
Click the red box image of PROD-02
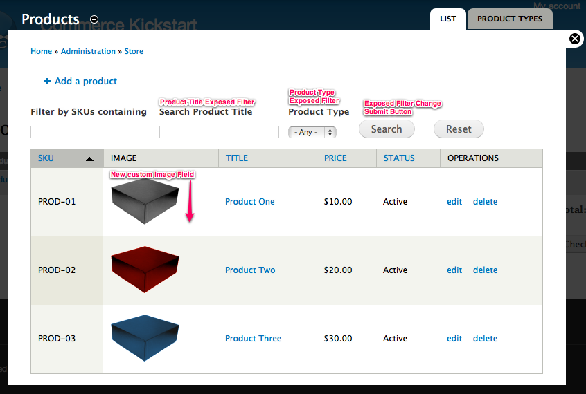pyautogui.click(x=145, y=270)
